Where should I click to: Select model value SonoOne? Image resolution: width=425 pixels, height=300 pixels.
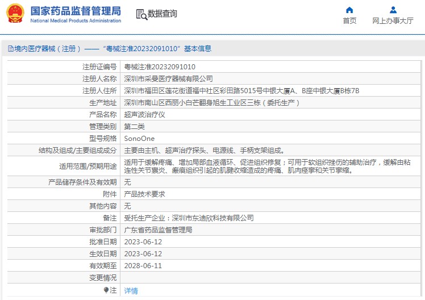tap(139, 139)
